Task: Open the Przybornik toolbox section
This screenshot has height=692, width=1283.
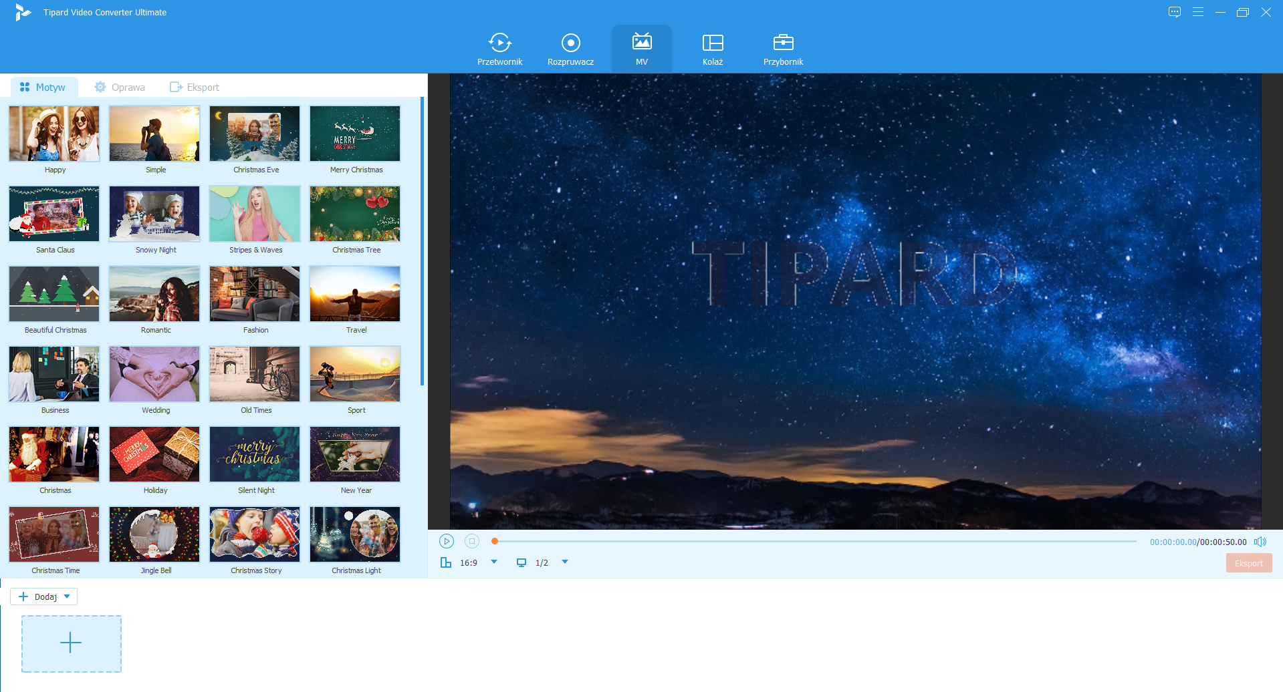Action: point(783,49)
